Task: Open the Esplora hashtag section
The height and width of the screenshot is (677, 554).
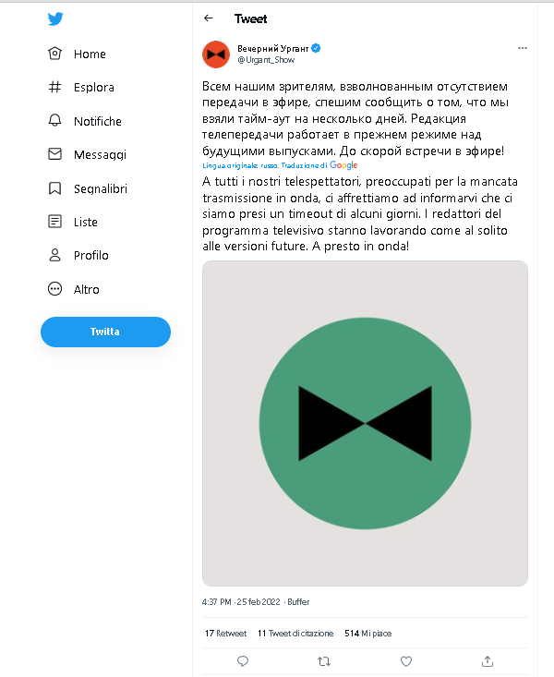Action: click(x=81, y=87)
